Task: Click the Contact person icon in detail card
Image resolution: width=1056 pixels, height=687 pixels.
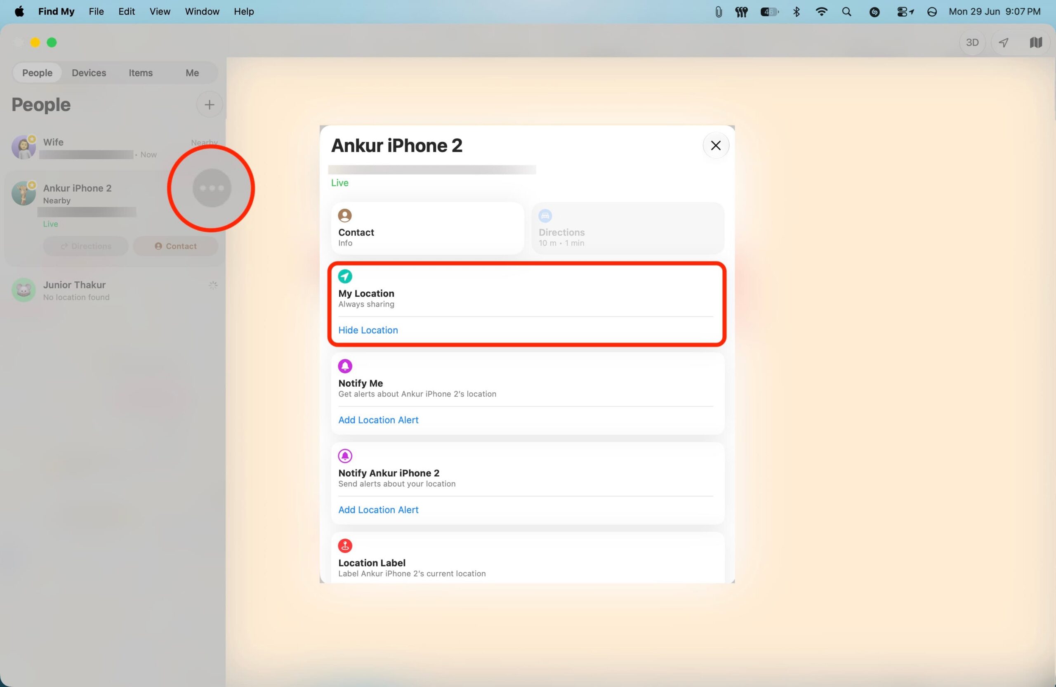Action: click(x=345, y=216)
